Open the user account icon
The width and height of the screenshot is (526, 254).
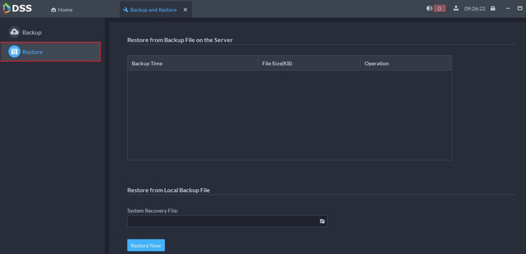click(x=456, y=9)
